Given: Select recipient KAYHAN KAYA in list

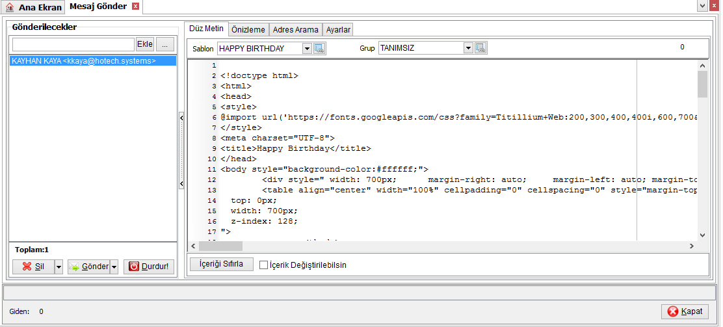Looking at the screenshot, I should (93, 61).
